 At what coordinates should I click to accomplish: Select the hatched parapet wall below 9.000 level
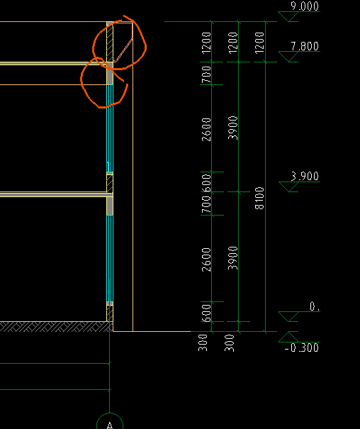point(110,42)
